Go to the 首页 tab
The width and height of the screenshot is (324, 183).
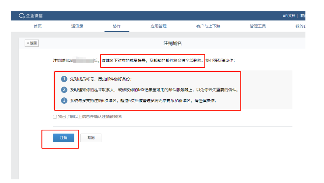38,26
